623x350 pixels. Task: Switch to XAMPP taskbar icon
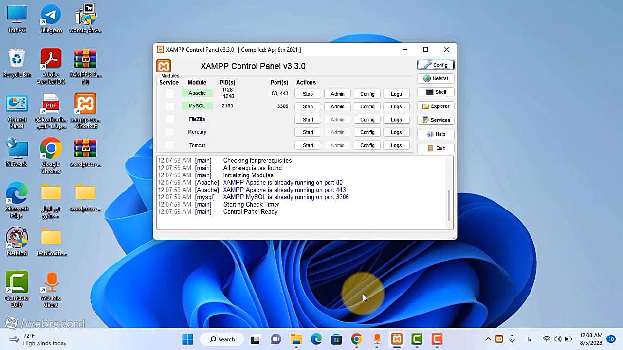[397, 339]
